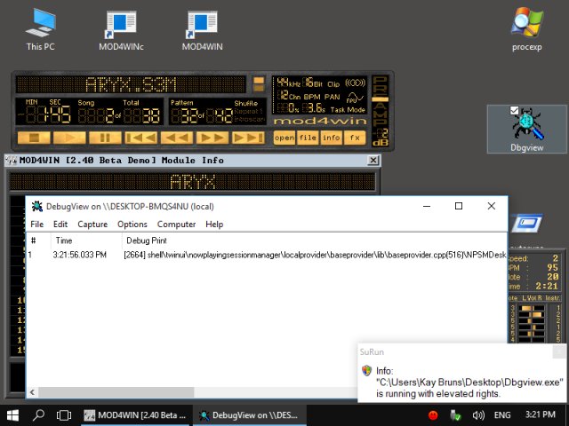
Task: Open the Edit menu in DebugView
Action: click(x=60, y=225)
